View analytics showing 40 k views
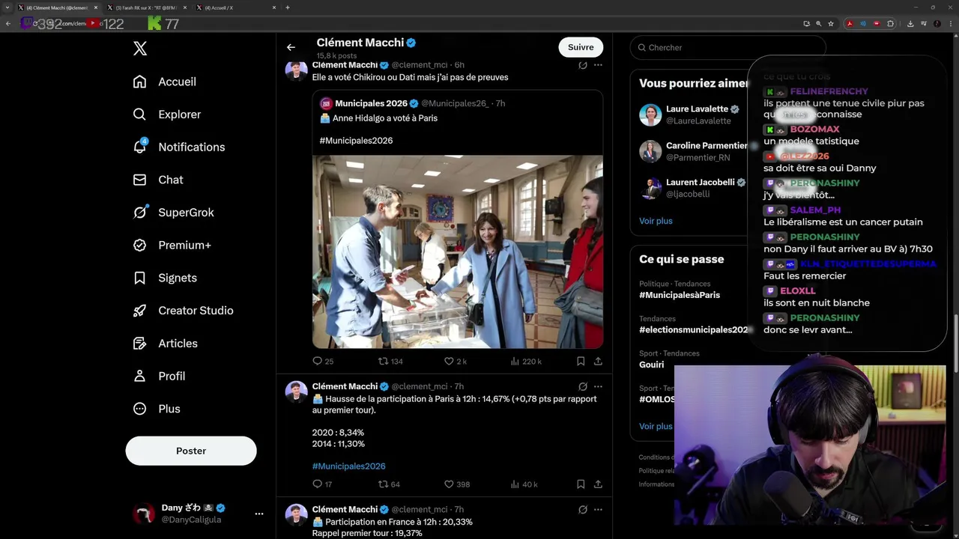This screenshot has width=959, height=539. 524,484
